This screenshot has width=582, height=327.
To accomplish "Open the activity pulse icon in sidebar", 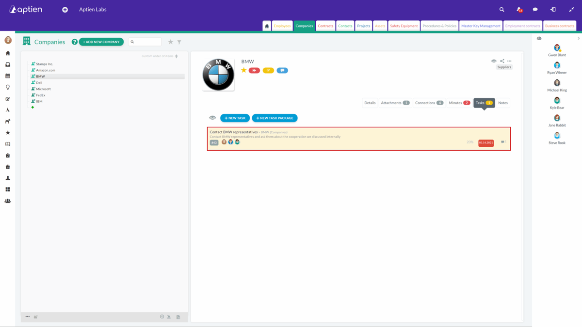I will pos(8,110).
